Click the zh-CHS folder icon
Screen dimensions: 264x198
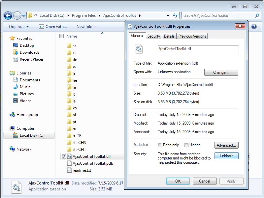pos(69,142)
